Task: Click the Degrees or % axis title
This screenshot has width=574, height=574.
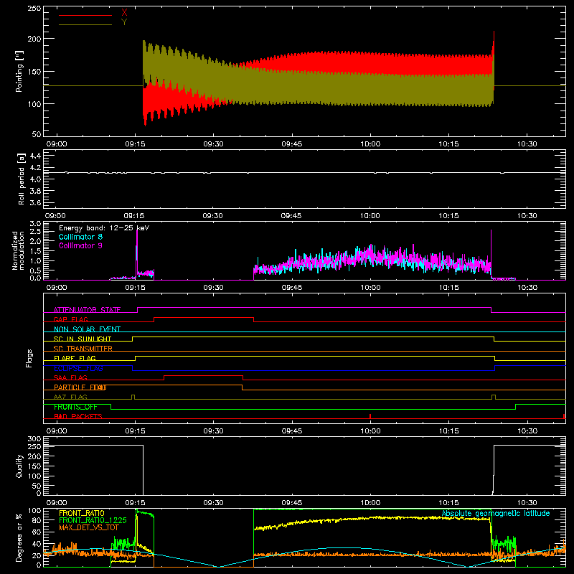Action: pyautogui.click(x=19, y=537)
